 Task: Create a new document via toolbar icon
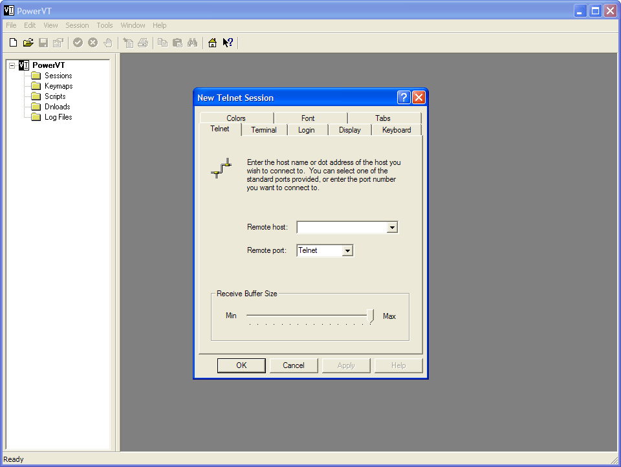click(13, 42)
